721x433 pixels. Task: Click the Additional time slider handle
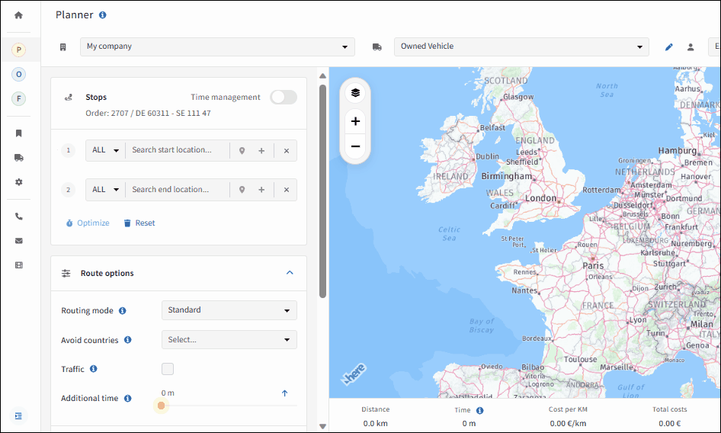[x=161, y=406]
